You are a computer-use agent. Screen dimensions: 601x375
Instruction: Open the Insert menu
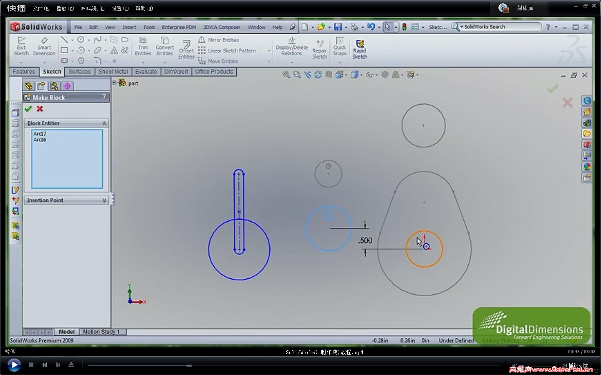[x=129, y=27]
